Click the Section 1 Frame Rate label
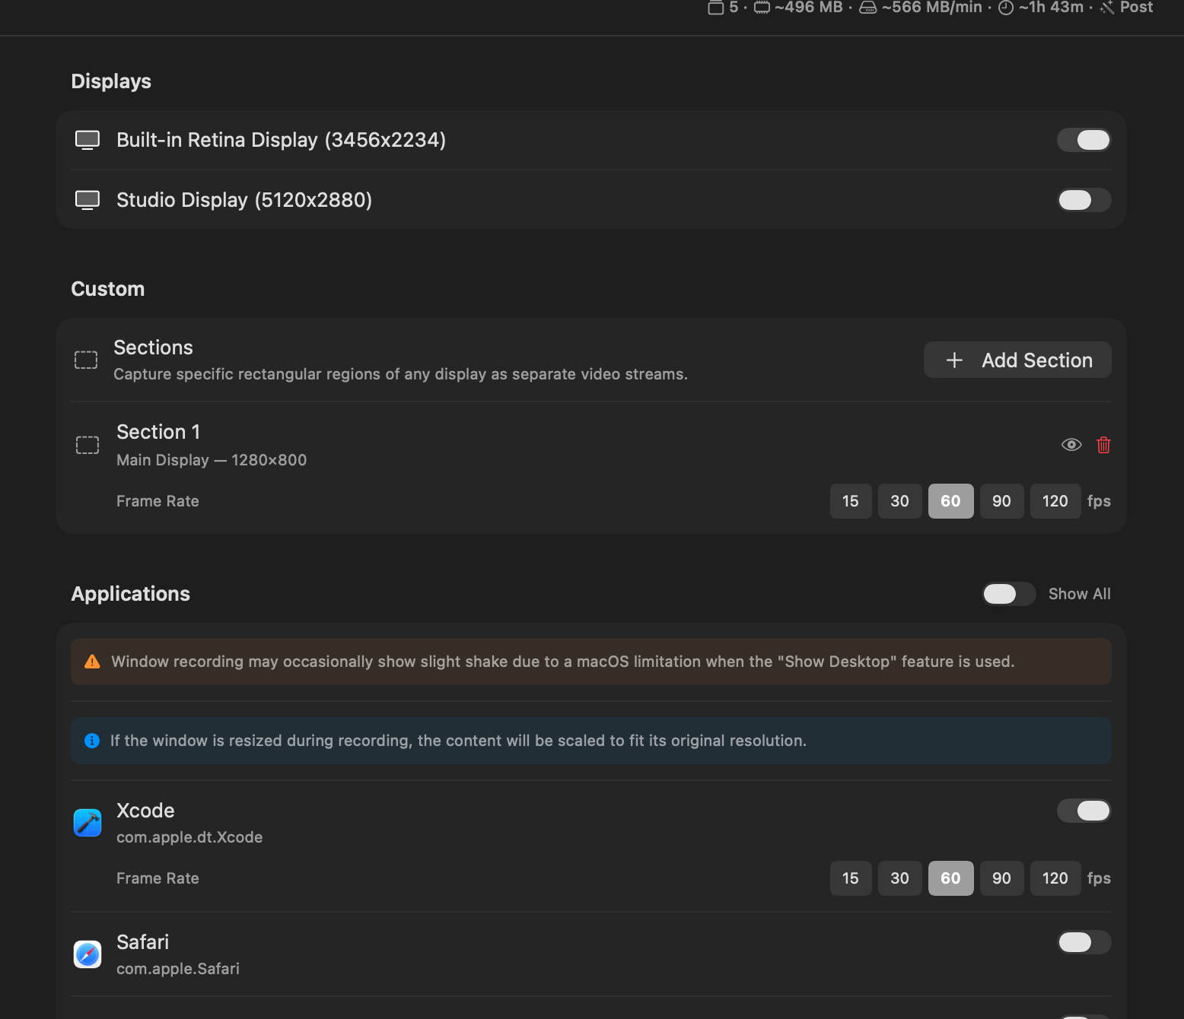The width and height of the screenshot is (1184, 1019). coord(158,501)
